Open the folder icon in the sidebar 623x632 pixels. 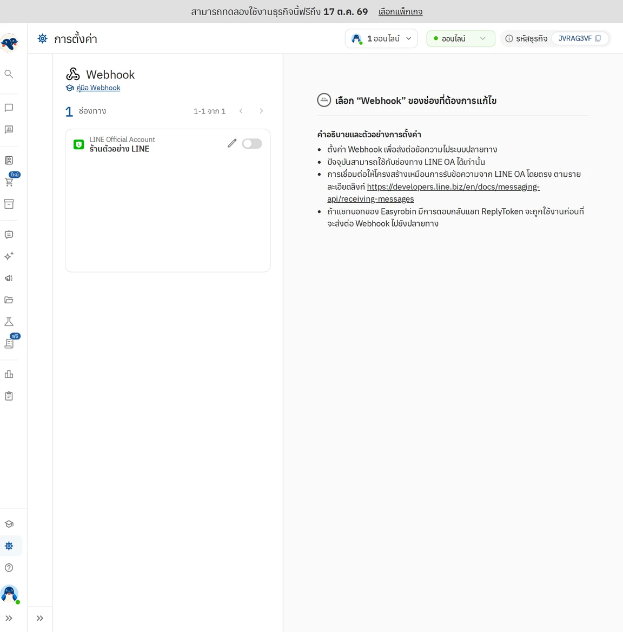coord(9,300)
